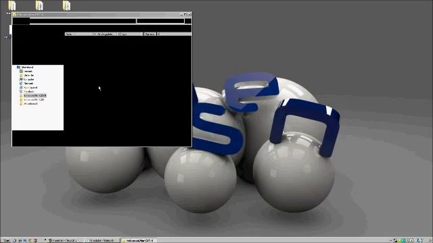Minimize the Explorer window

tap(182, 14)
